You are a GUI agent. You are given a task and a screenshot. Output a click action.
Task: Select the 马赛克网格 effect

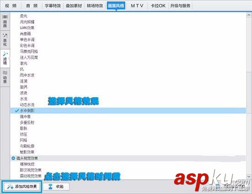pos(29,52)
